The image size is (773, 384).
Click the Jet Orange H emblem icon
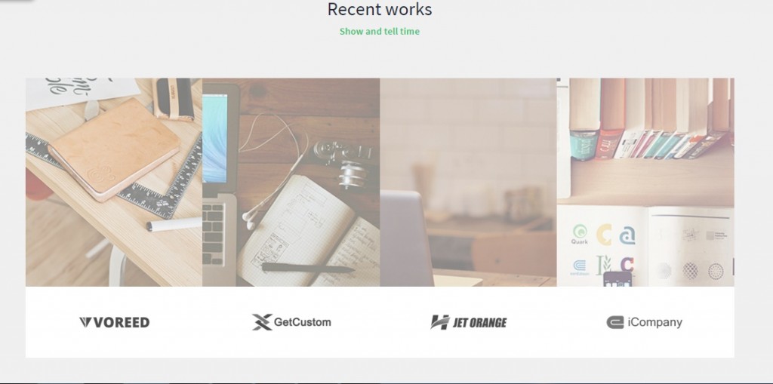pyautogui.click(x=440, y=322)
